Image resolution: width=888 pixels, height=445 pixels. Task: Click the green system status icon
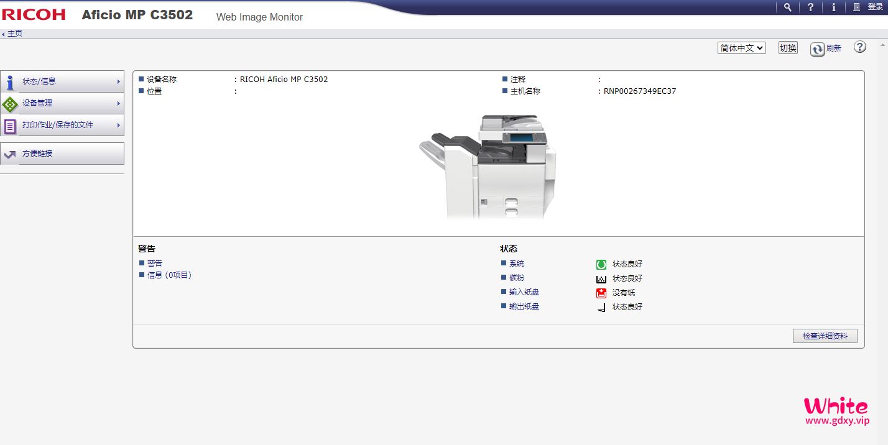point(601,264)
